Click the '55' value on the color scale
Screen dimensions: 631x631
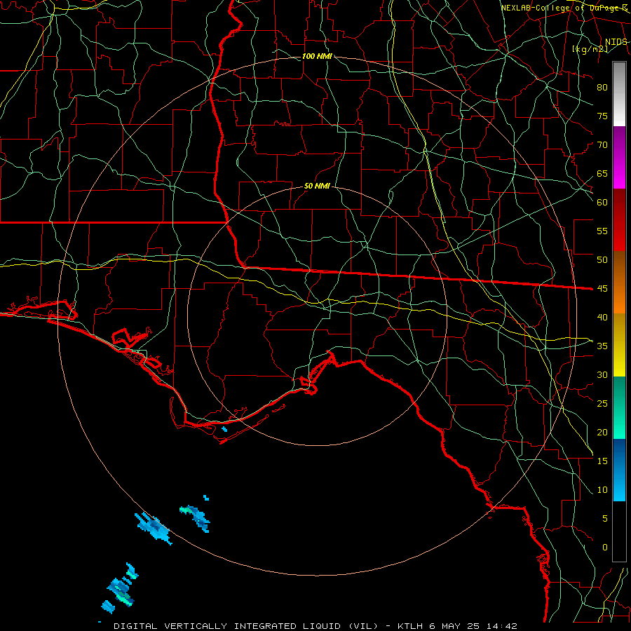(602, 231)
